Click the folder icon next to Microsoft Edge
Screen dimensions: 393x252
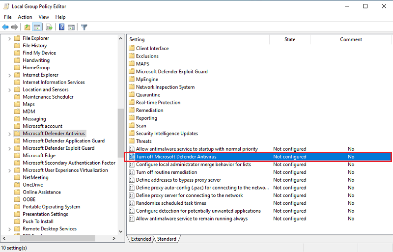pos(17,155)
